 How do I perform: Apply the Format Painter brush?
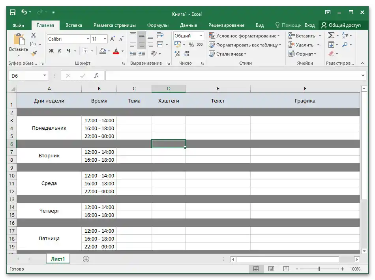34,53
